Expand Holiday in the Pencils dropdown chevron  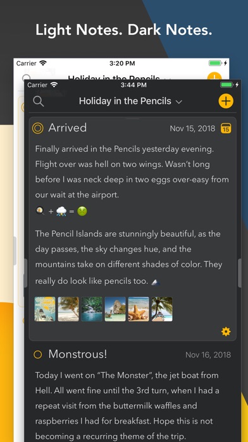tap(179, 102)
